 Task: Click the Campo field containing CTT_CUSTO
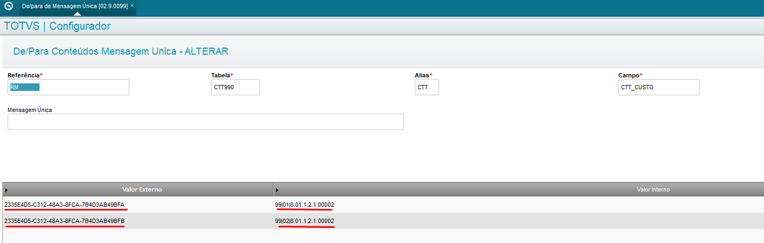[x=659, y=87]
